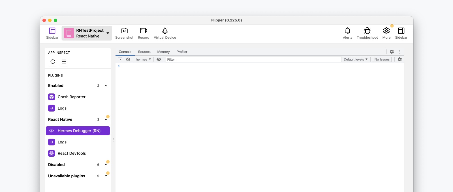The height and width of the screenshot is (192, 453).
Task: Open the Virtual Device launcher
Action: point(165,31)
